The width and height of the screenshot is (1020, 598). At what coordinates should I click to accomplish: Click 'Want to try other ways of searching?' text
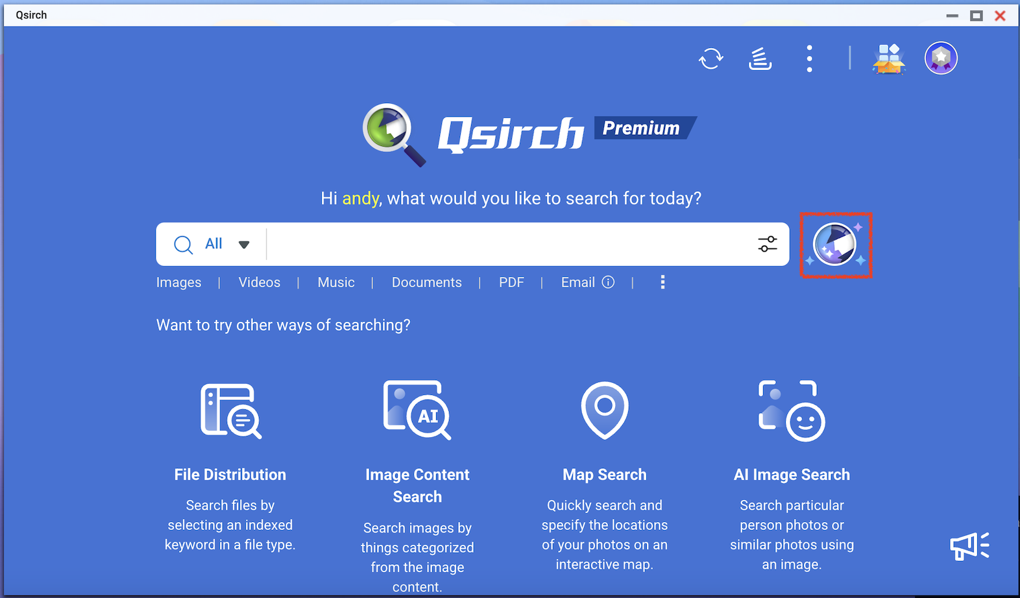click(283, 325)
